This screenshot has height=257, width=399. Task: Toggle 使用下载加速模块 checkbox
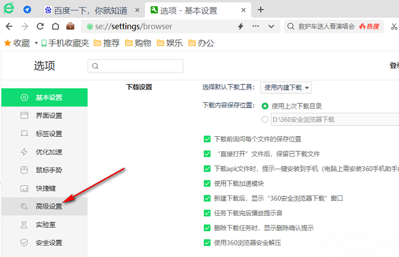point(207,183)
